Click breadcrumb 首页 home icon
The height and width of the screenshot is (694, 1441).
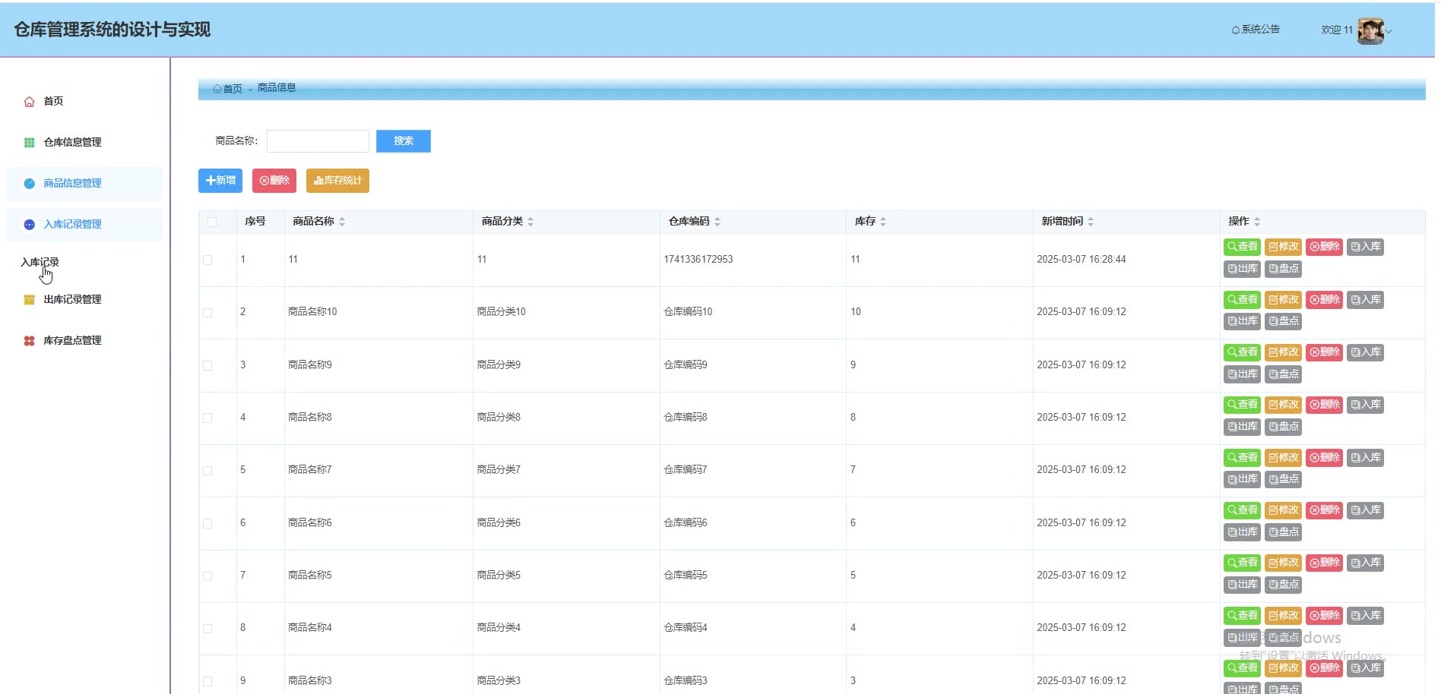click(217, 89)
